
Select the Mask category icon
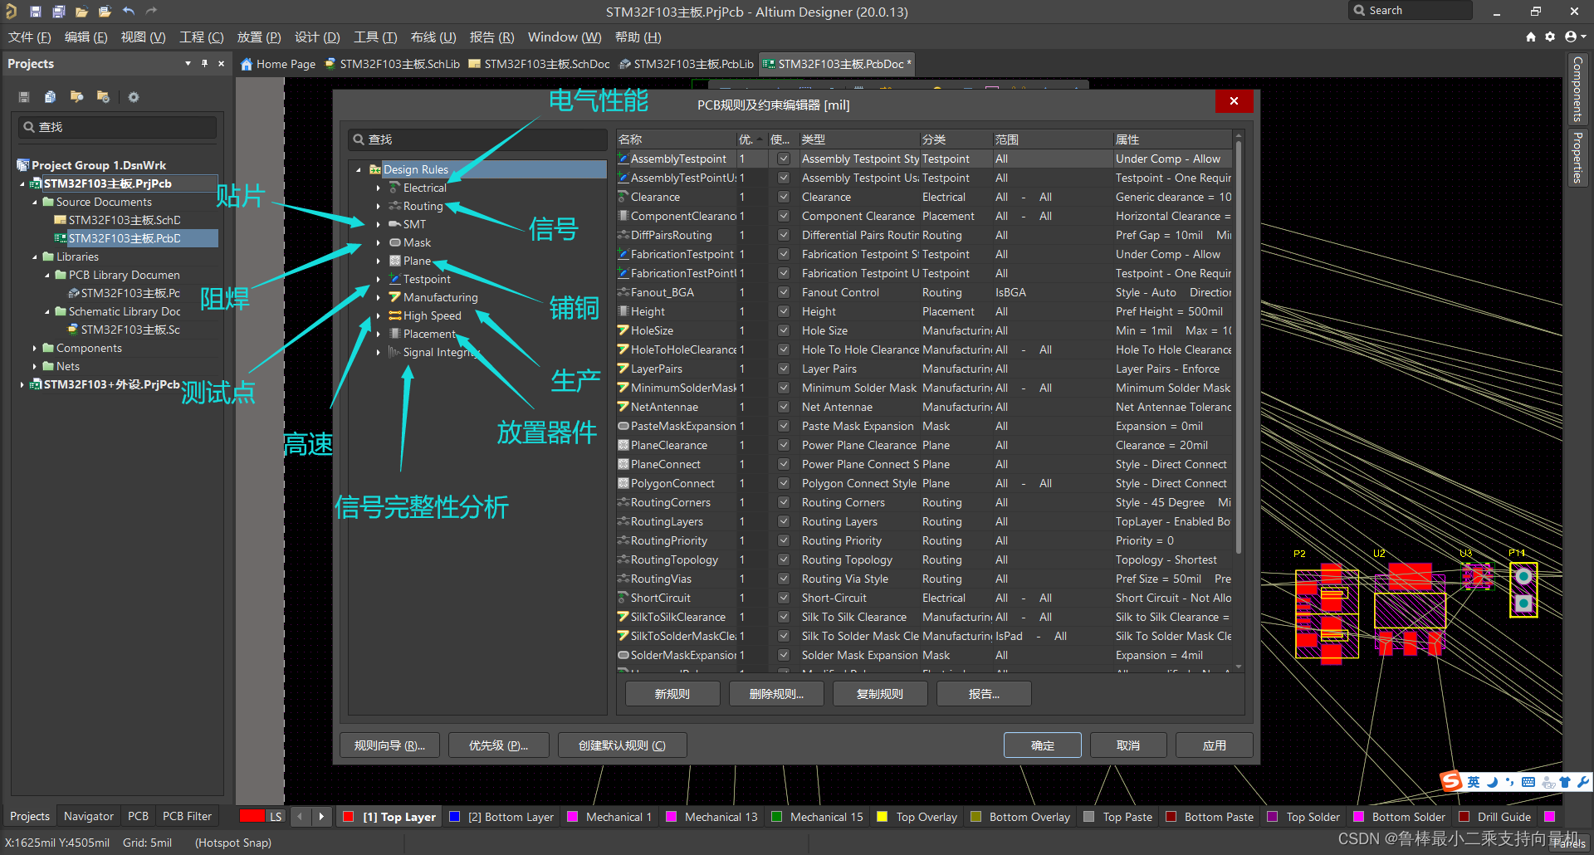[395, 242]
